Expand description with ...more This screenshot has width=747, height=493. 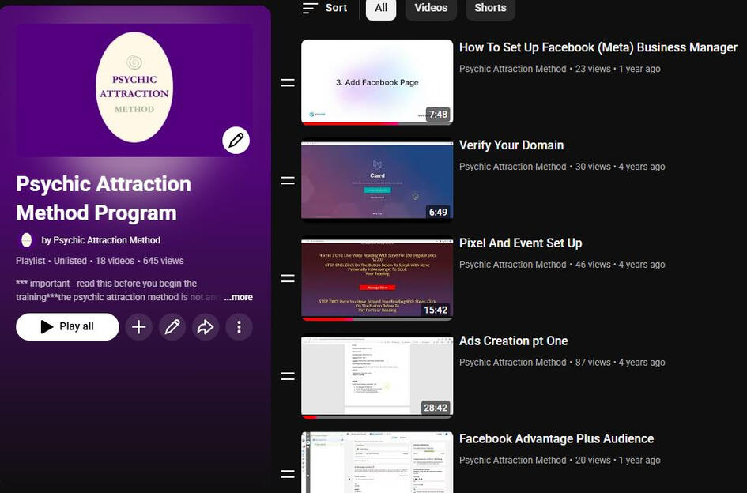239,297
